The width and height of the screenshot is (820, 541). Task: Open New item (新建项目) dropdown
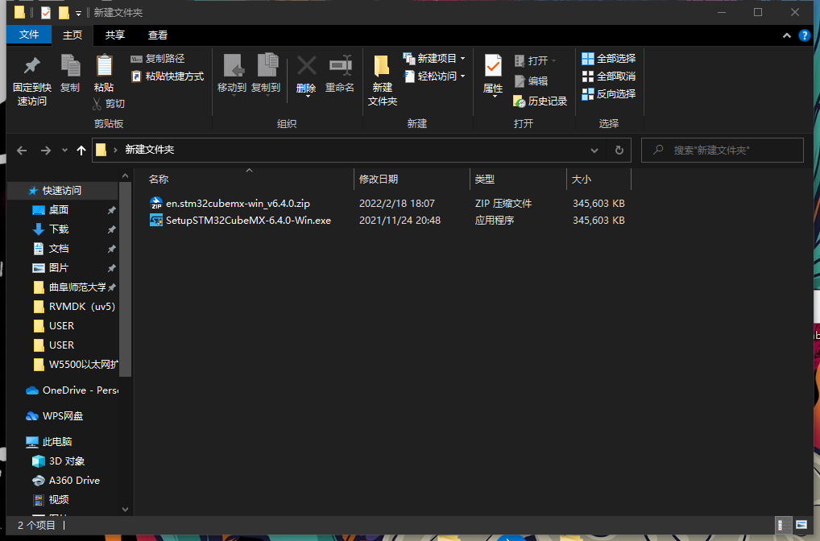coord(434,59)
